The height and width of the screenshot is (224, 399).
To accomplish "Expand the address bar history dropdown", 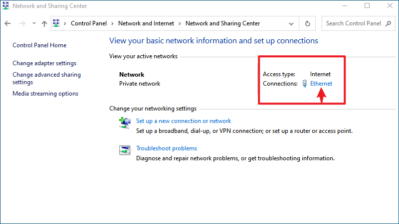I will 291,23.
